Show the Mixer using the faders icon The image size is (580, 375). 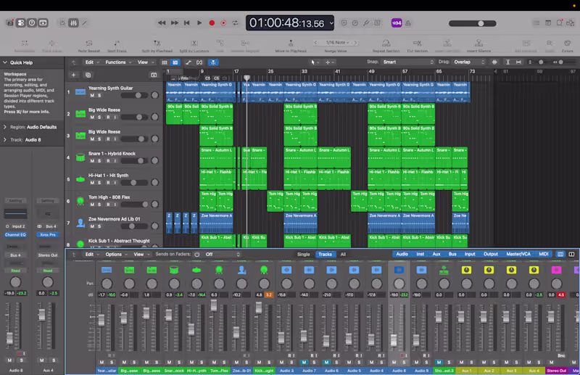(x=74, y=23)
